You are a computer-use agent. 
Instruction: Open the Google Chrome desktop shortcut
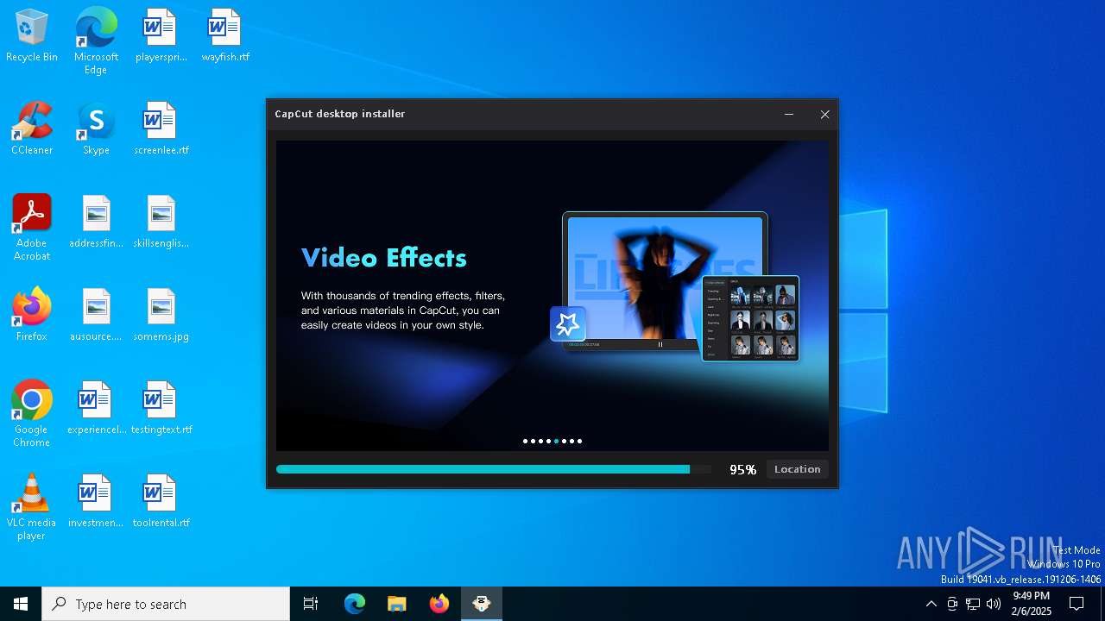pos(32,413)
